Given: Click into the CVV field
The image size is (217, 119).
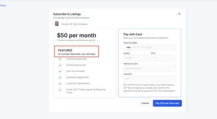Looking at the screenshot, I should 164,58.
